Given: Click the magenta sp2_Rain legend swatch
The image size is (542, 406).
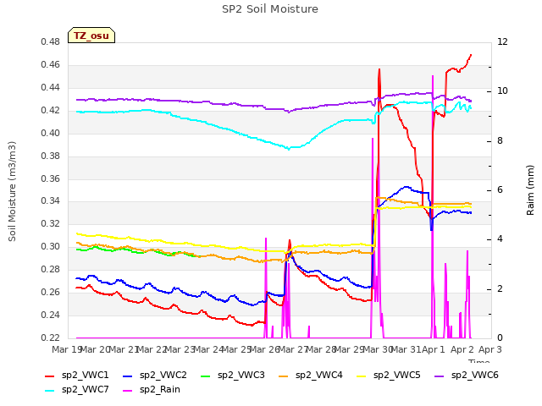Looking at the screenshot, I should tap(128, 391).
